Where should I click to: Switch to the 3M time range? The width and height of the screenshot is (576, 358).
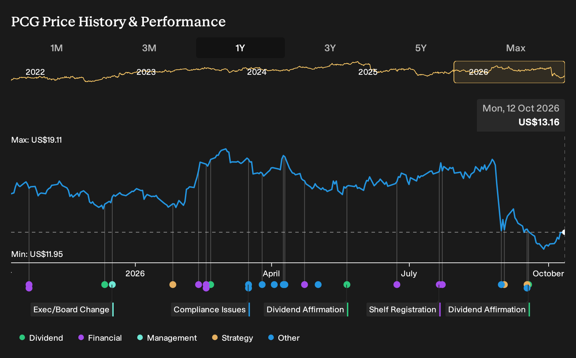[149, 48]
